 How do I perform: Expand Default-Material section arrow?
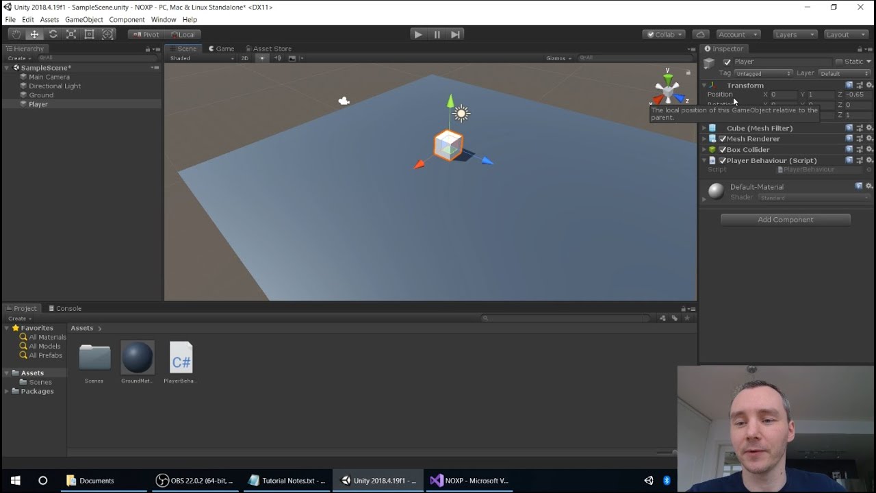pyautogui.click(x=704, y=199)
